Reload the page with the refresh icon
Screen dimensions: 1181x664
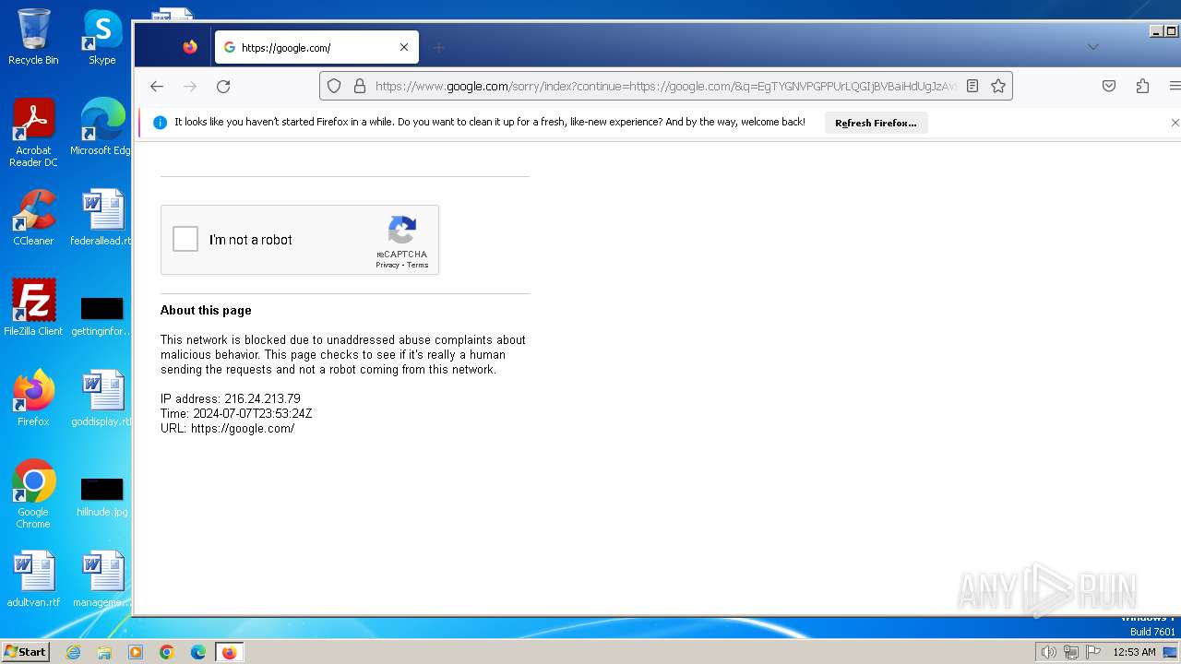[223, 86]
